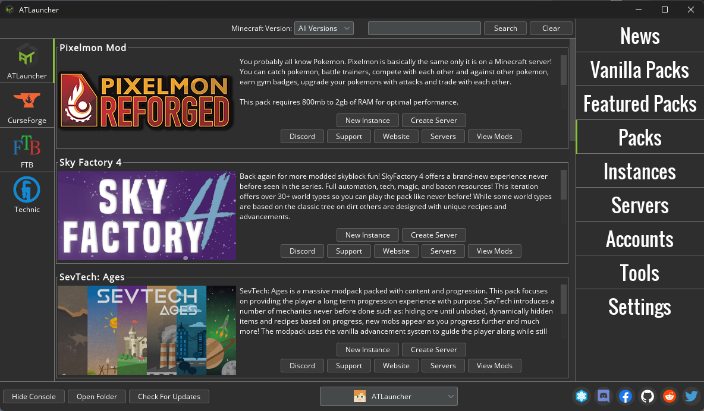This screenshot has width=704, height=411.
Task: Click the pack search text field
Action: 425,29
